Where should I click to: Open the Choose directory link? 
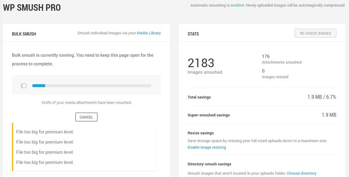tap(301, 173)
